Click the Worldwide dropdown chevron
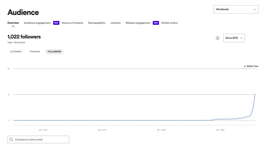Screen dimensions: 266x149 pos(255,9)
